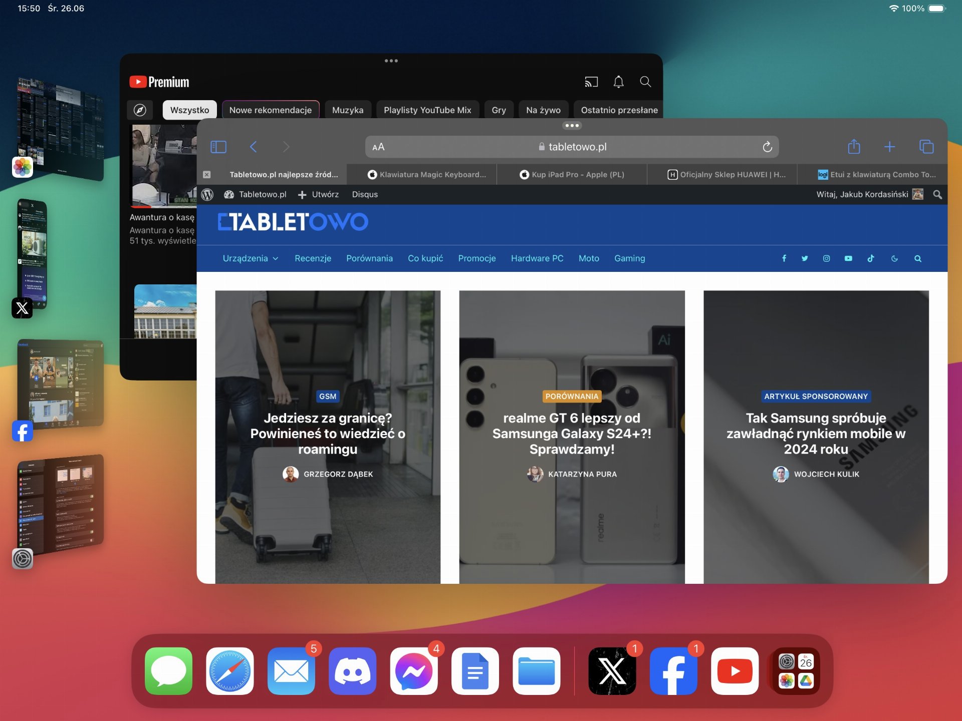Open Awantura o kasę video thumbnail

point(164,166)
